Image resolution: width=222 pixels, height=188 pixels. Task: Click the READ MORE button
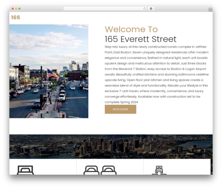click(x=120, y=109)
